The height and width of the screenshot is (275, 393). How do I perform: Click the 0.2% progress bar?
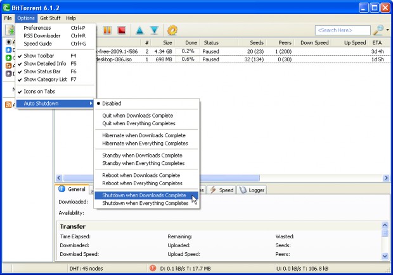tap(188, 51)
